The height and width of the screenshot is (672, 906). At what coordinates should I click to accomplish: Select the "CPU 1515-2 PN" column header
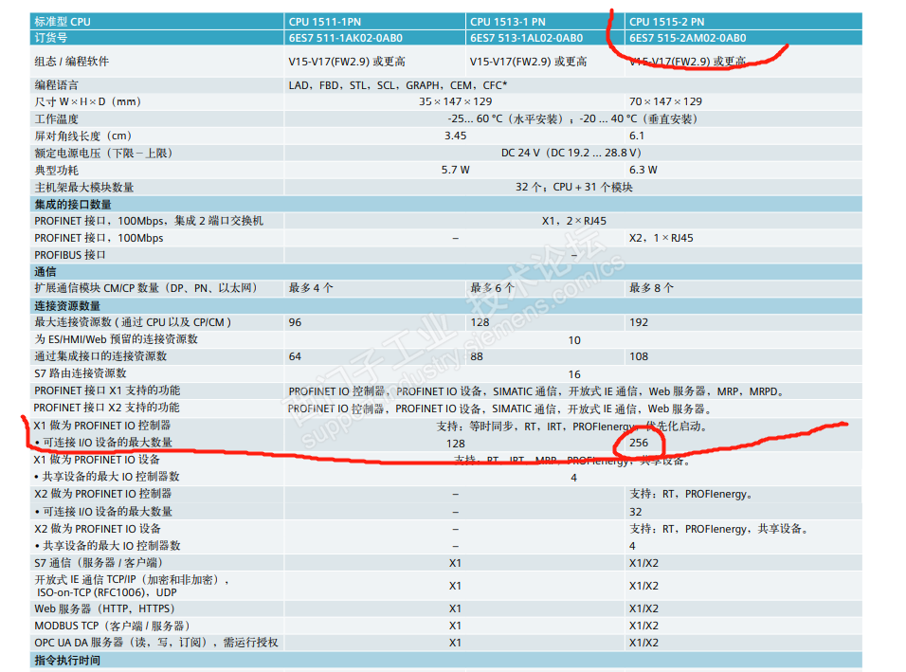tap(667, 22)
